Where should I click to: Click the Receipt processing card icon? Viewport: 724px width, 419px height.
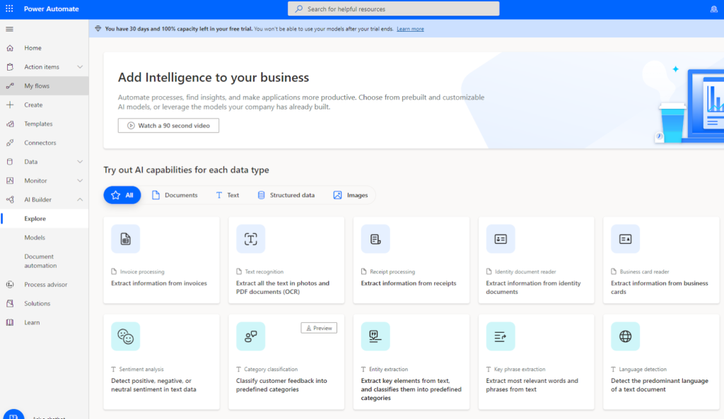click(x=375, y=239)
